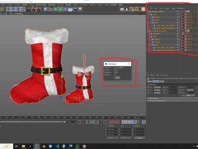Click the green generators icon
The height and width of the screenshot is (149, 198).
pyautogui.click(x=55, y=9)
